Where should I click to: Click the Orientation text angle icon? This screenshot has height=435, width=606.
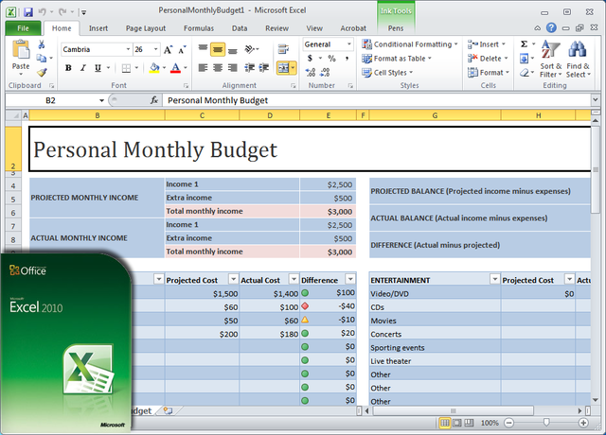click(250, 49)
